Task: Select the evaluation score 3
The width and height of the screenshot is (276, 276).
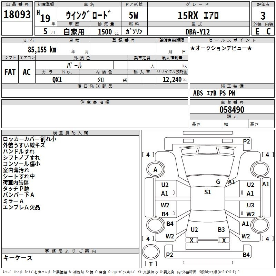Action: click(263, 16)
